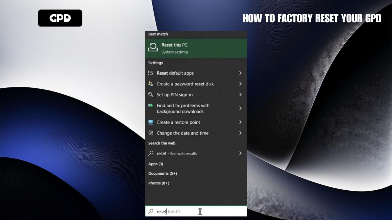Screen dimensions: 392x220
Task: Show the Documents (5+) results group
Action: pyautogui.click(x=163, y=173)
